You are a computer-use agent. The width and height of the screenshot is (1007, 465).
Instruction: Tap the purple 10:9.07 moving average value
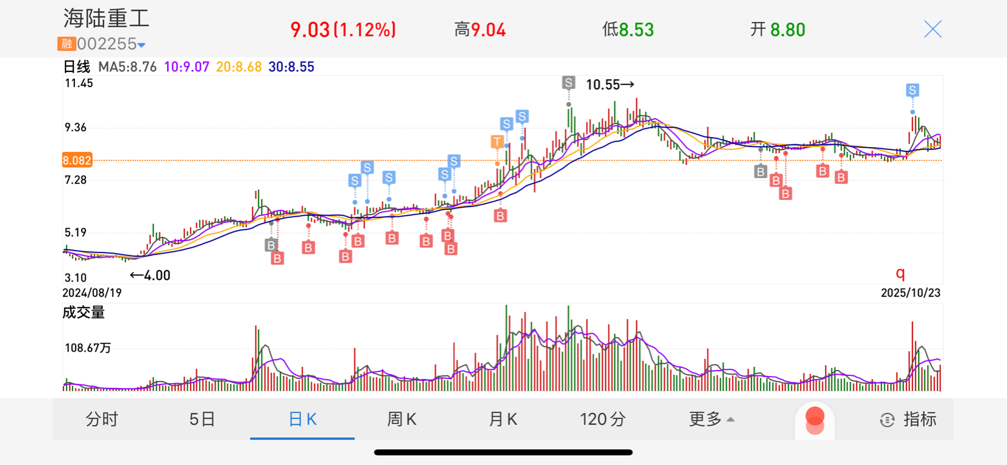pyautogui.click(x=187, y=67)
